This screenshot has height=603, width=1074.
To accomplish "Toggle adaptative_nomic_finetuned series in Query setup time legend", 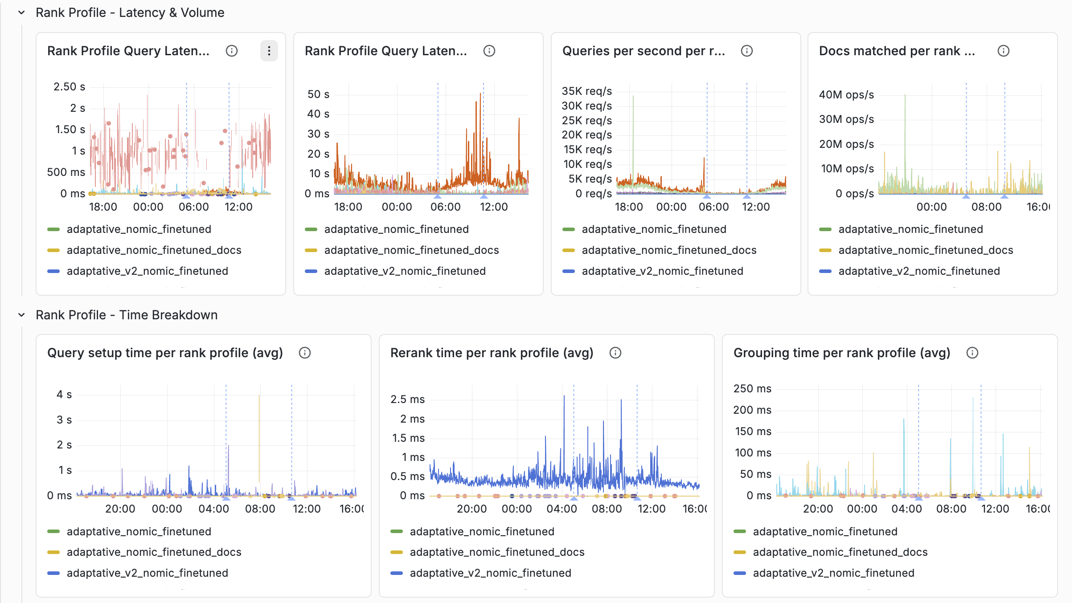I will click(x=139, y=531).
